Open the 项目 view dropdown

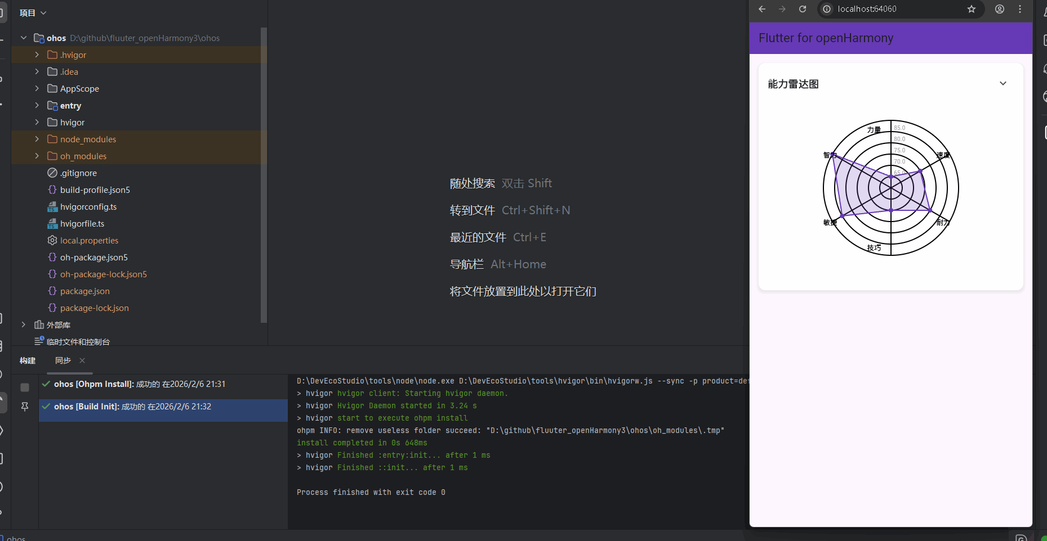pos(33,12)
